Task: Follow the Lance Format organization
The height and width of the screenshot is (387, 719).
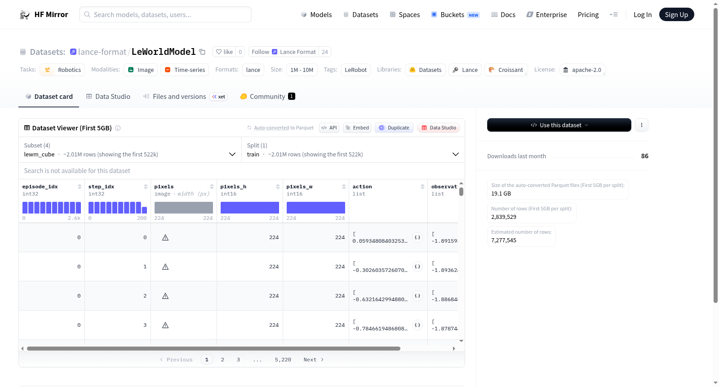Action: click(x=284, y=52)
